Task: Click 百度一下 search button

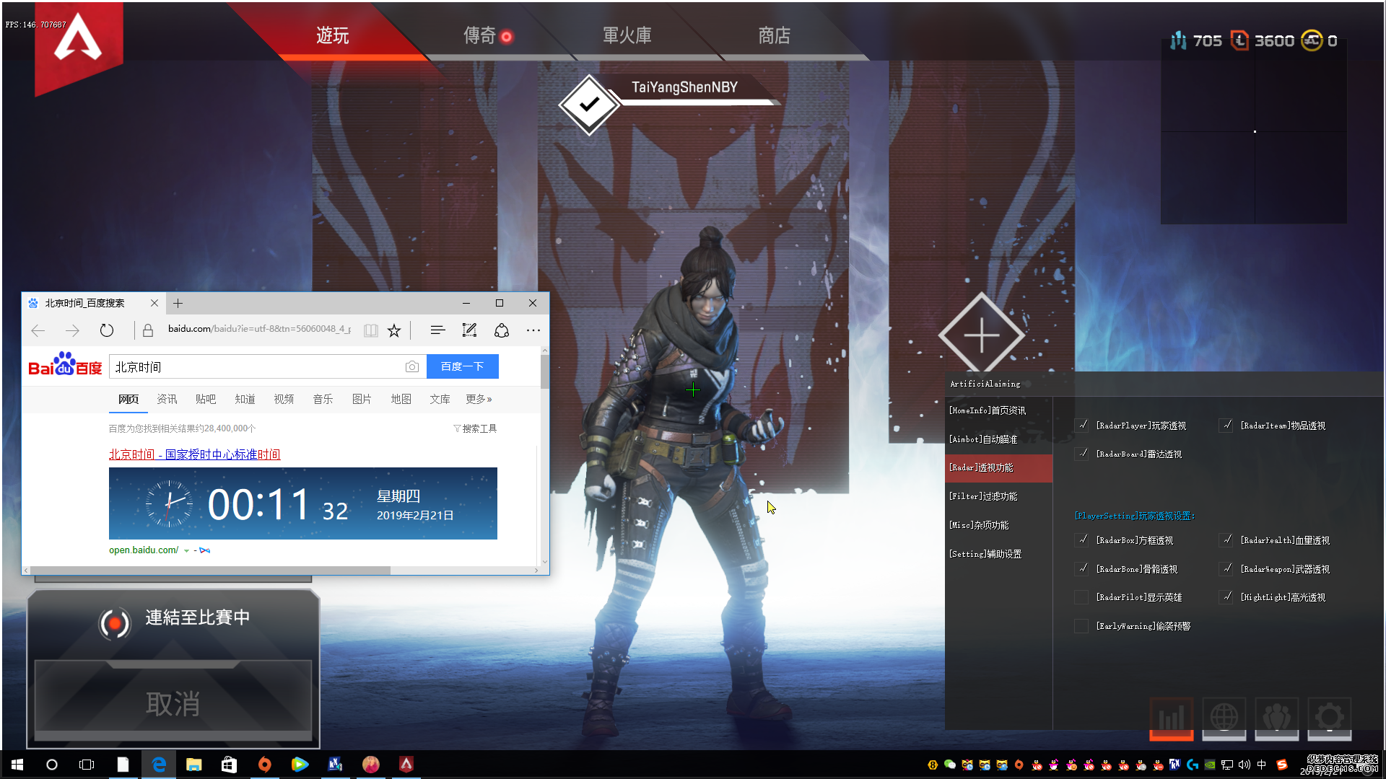Action: [463, 366]
